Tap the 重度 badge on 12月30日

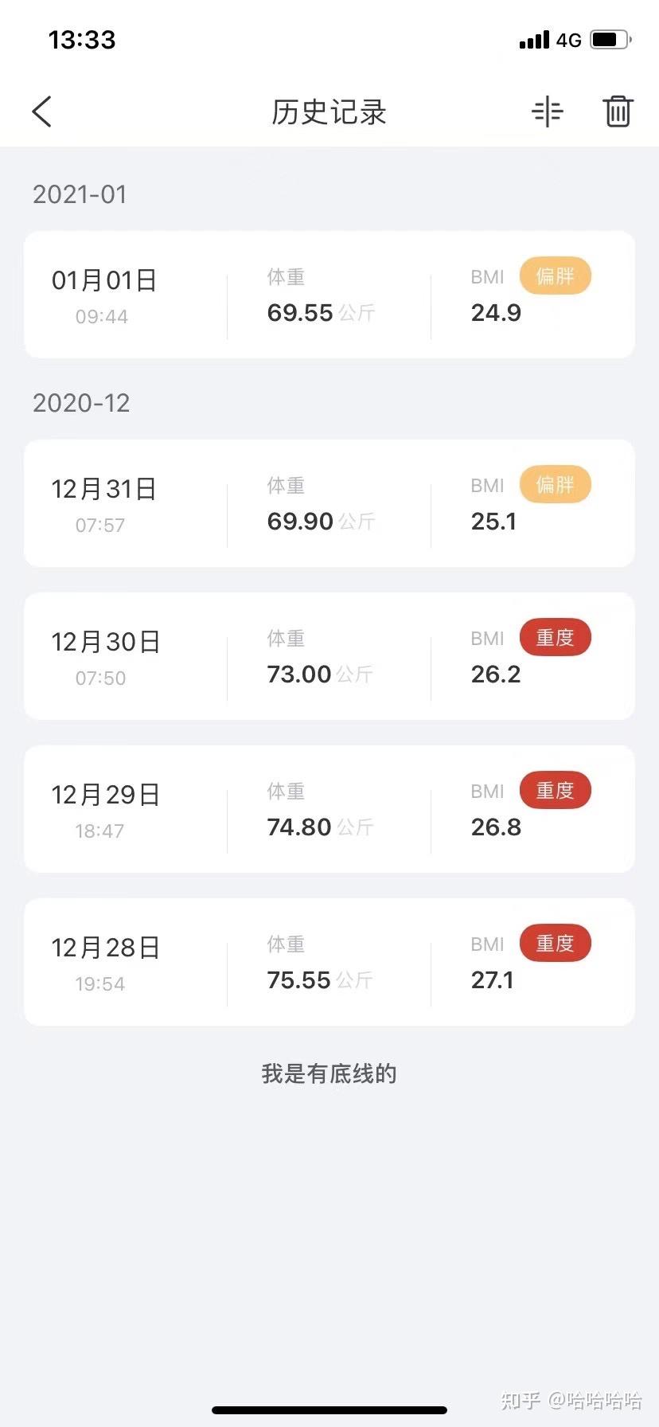pos(556,638)
